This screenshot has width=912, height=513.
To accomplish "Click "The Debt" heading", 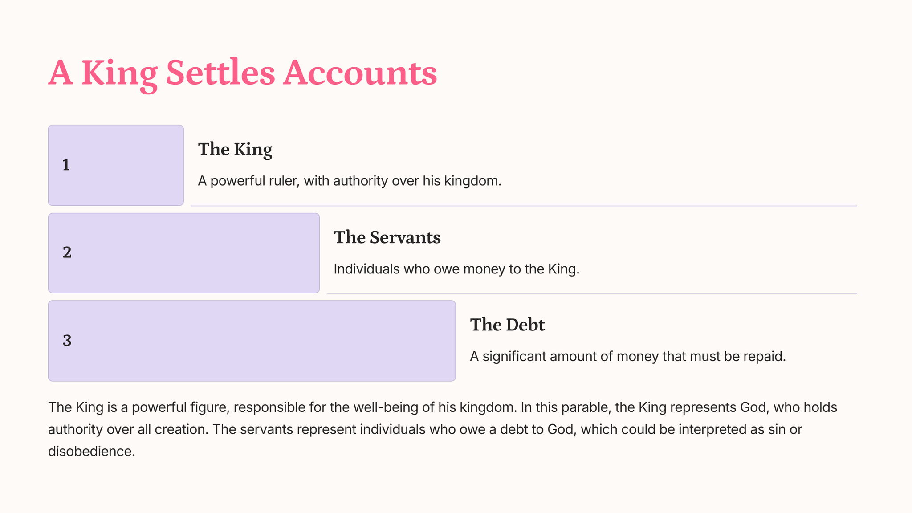I will [x=507, y=325].
